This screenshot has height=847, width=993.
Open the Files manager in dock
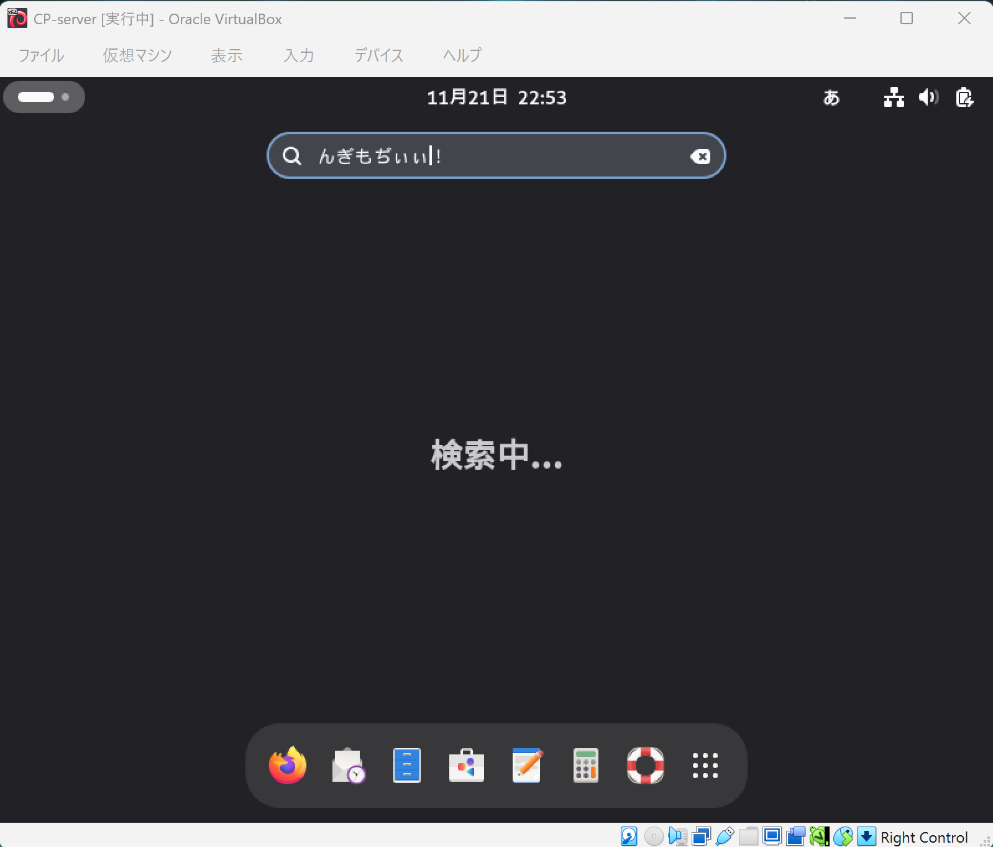(407, 766)
